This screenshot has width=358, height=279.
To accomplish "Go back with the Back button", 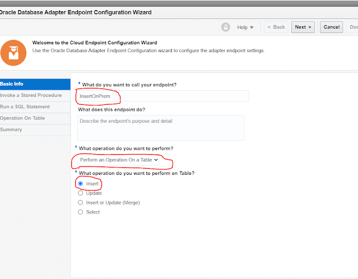I will click(x=276, y=27).
